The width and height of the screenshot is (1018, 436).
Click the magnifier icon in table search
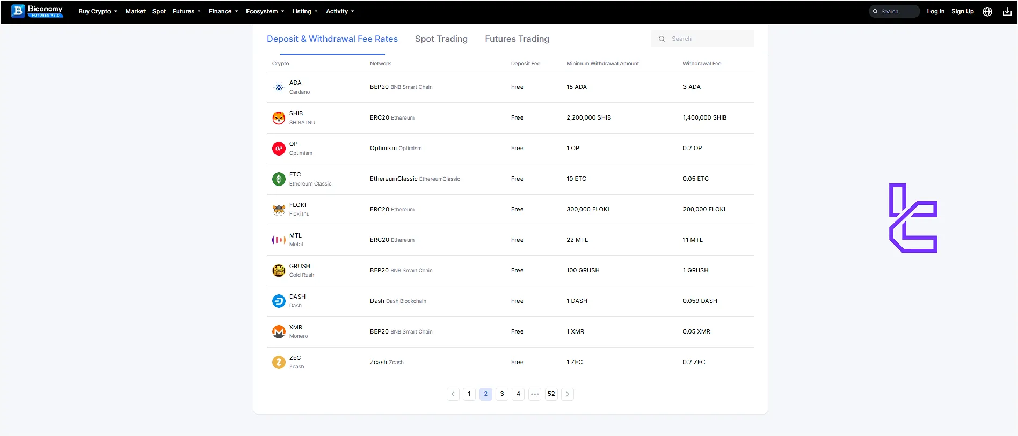[661, 39]
